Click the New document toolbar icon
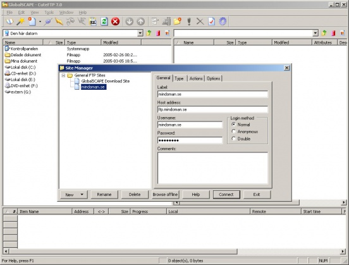The image size is (349, 265). click(32, 22)
